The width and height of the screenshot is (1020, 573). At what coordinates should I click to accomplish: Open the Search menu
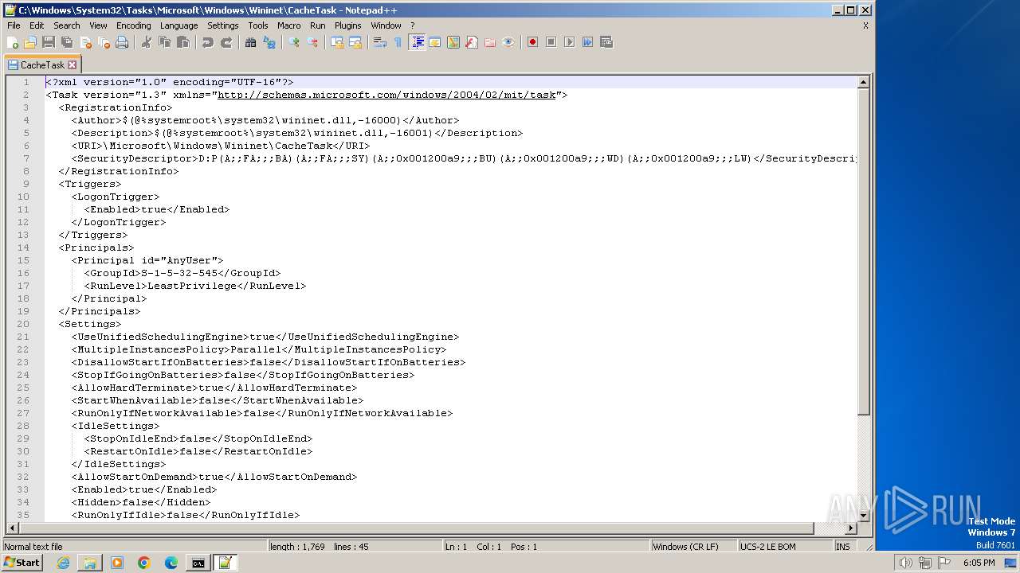tap(67, 25)
